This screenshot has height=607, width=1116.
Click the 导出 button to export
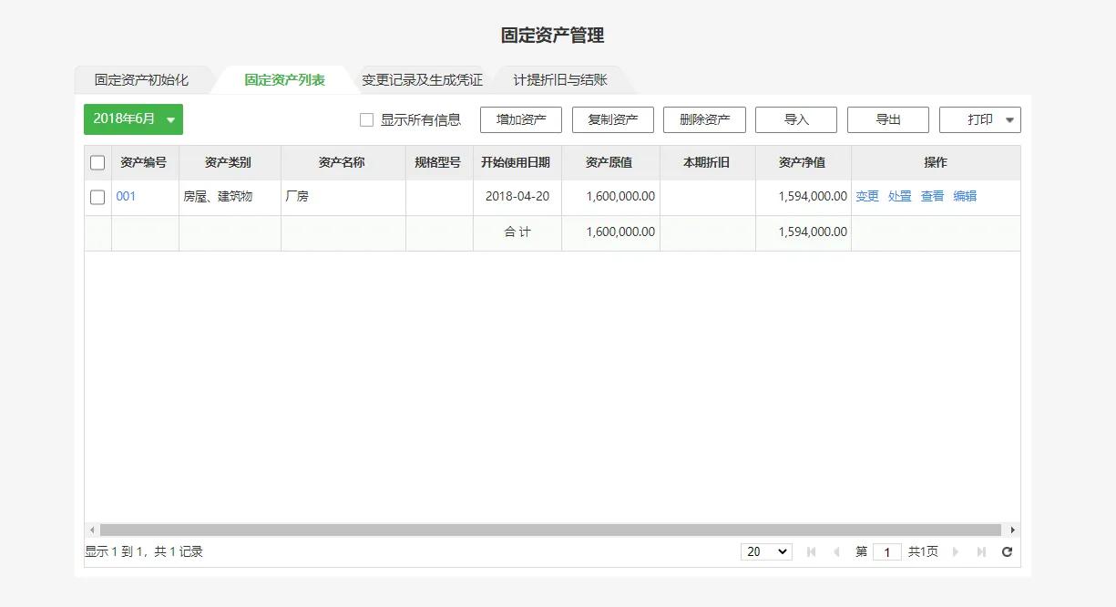point(888,118)
